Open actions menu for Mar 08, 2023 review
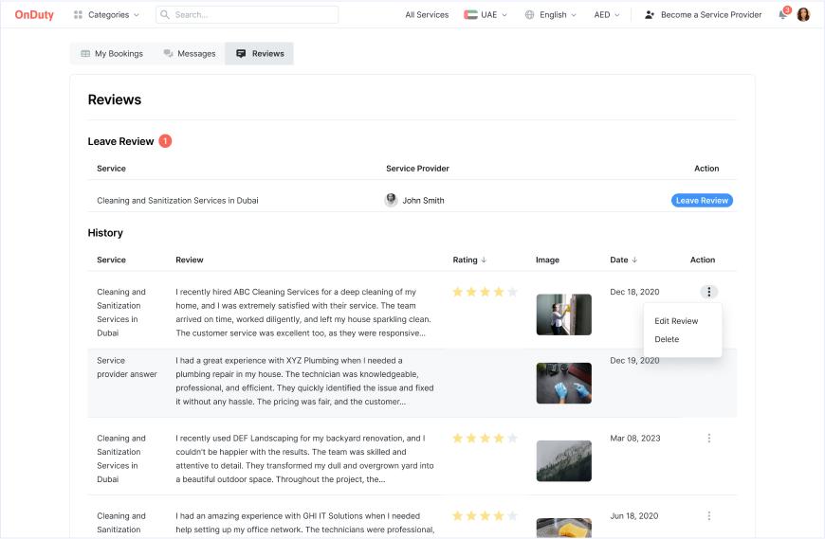825x539 pixels. (708, 439)
